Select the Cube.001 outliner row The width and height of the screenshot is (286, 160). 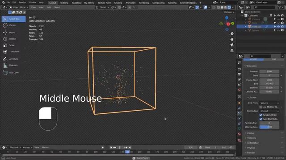(x=261, y=27)
